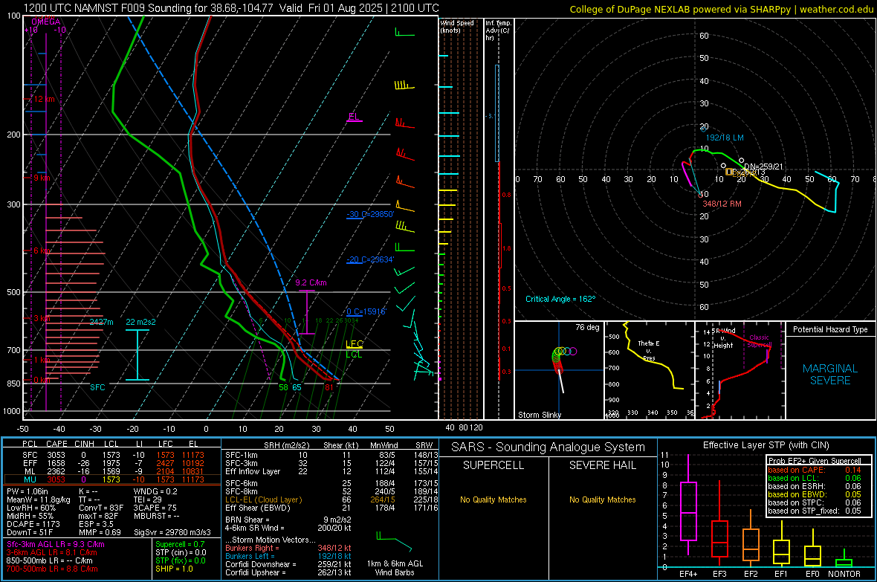
Task: Click the 'Critical Angle = 162°' text
Action: point(560,299)
